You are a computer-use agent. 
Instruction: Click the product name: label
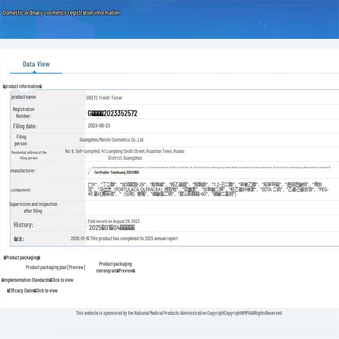click(x=24, y=97)
